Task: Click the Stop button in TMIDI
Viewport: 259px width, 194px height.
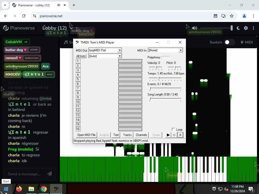Action: (x=180, y=135)
